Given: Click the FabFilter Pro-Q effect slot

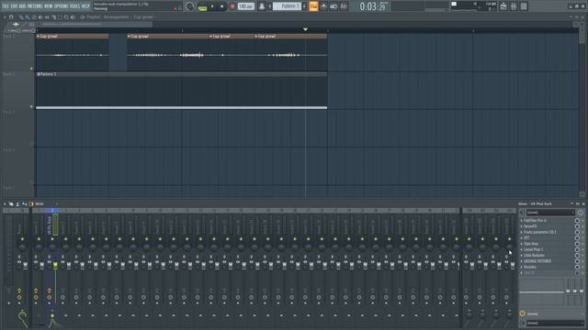Looking at the screenshot, I should point(548,221).
